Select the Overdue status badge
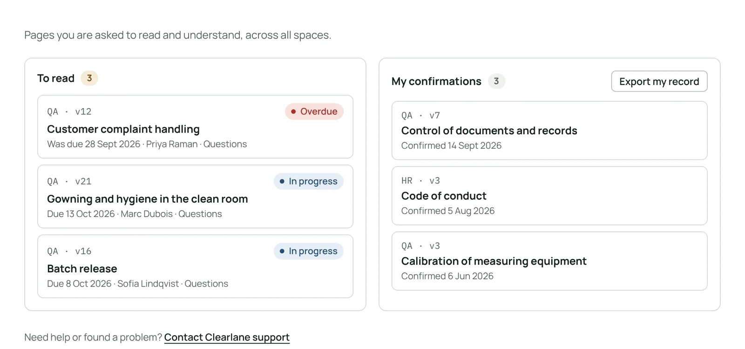The width and height of the screenshot is (745, 349). [x=314, y=112]
